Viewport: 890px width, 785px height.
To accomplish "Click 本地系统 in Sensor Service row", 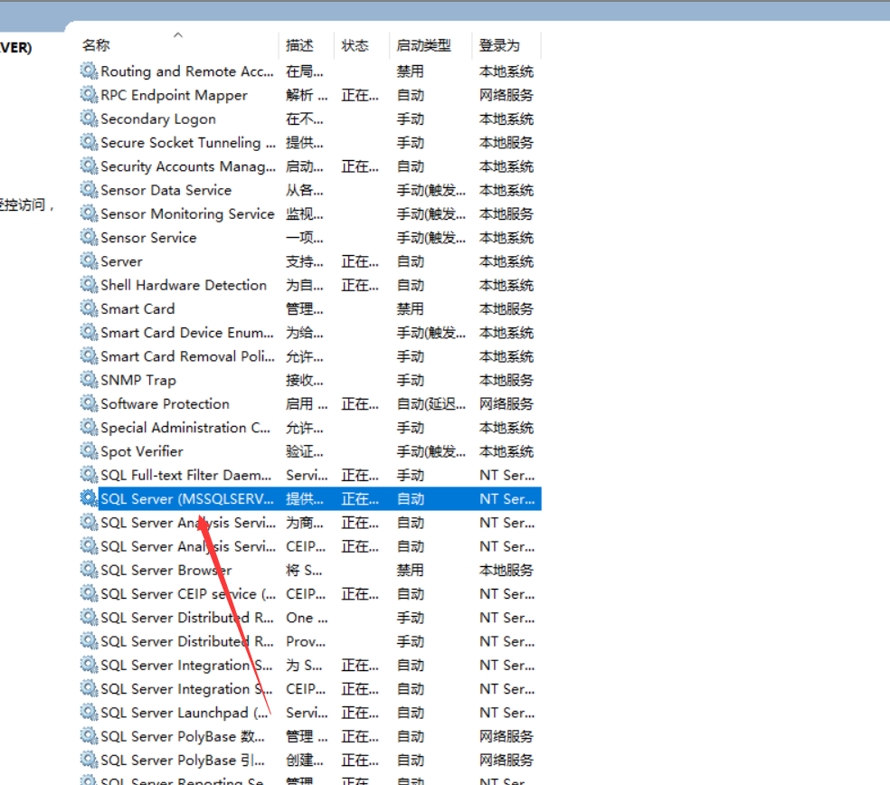I will coord(507,238).
